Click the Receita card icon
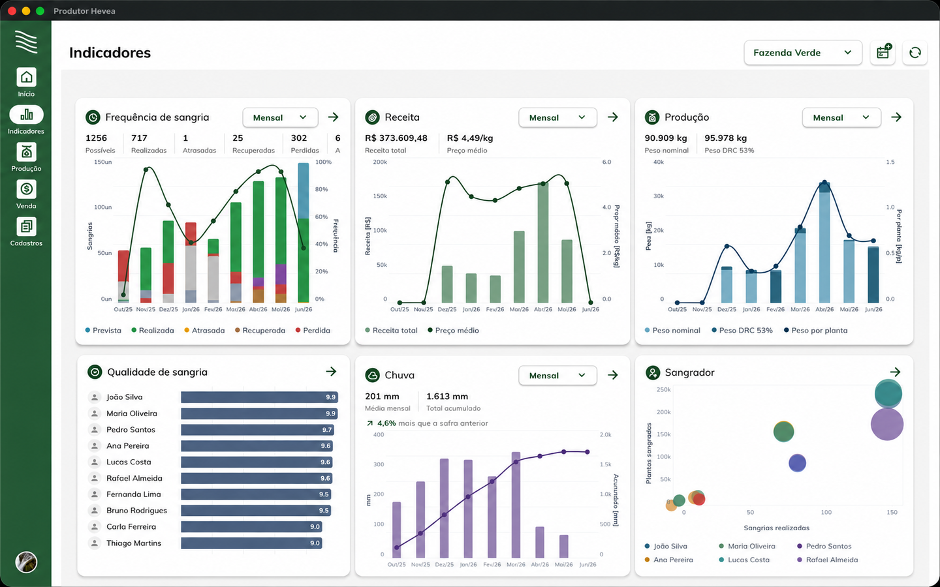The image size is (940, 587). [x=372, y=117]
